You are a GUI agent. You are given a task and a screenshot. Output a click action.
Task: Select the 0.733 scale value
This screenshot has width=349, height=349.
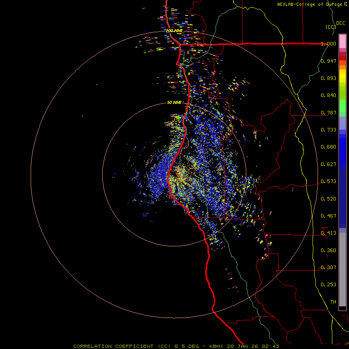(x=328, y=130)
